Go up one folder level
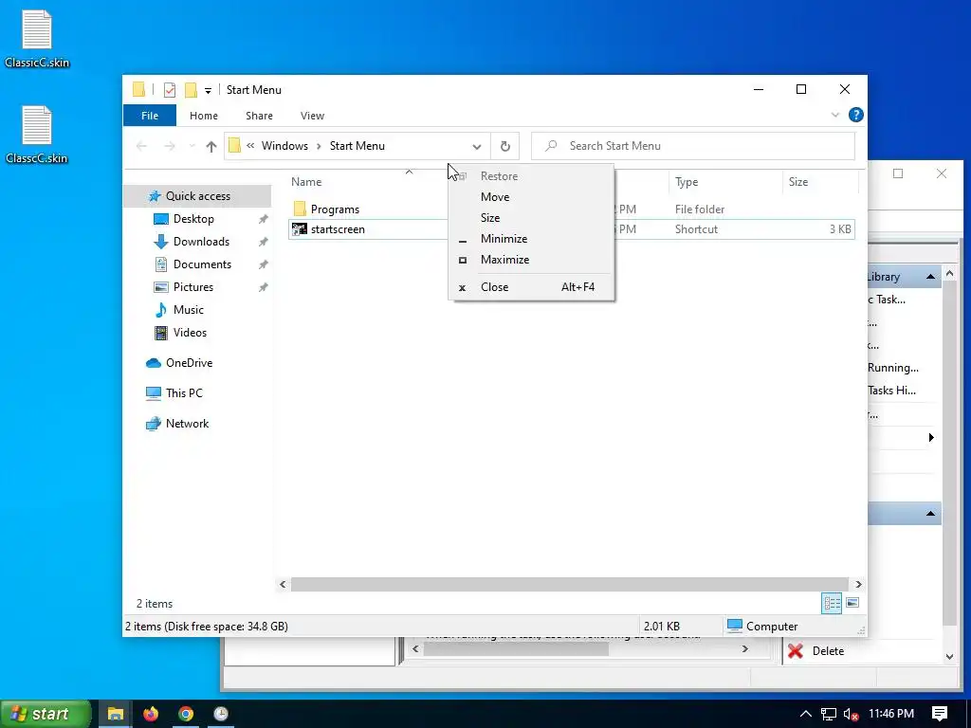 pos(211,146)
